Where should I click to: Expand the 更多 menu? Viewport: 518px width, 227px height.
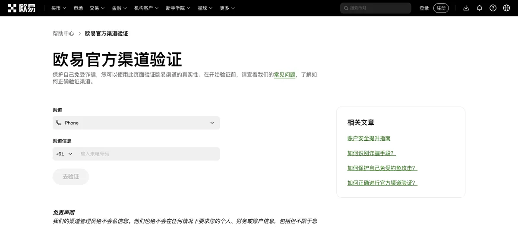[227, 8]
